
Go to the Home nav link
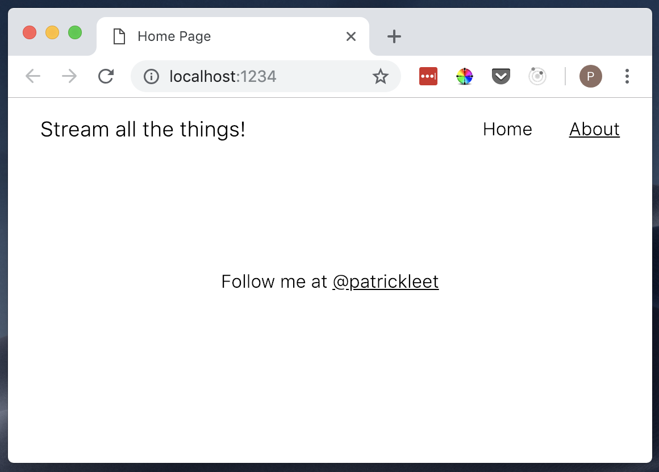coord(507,130)
